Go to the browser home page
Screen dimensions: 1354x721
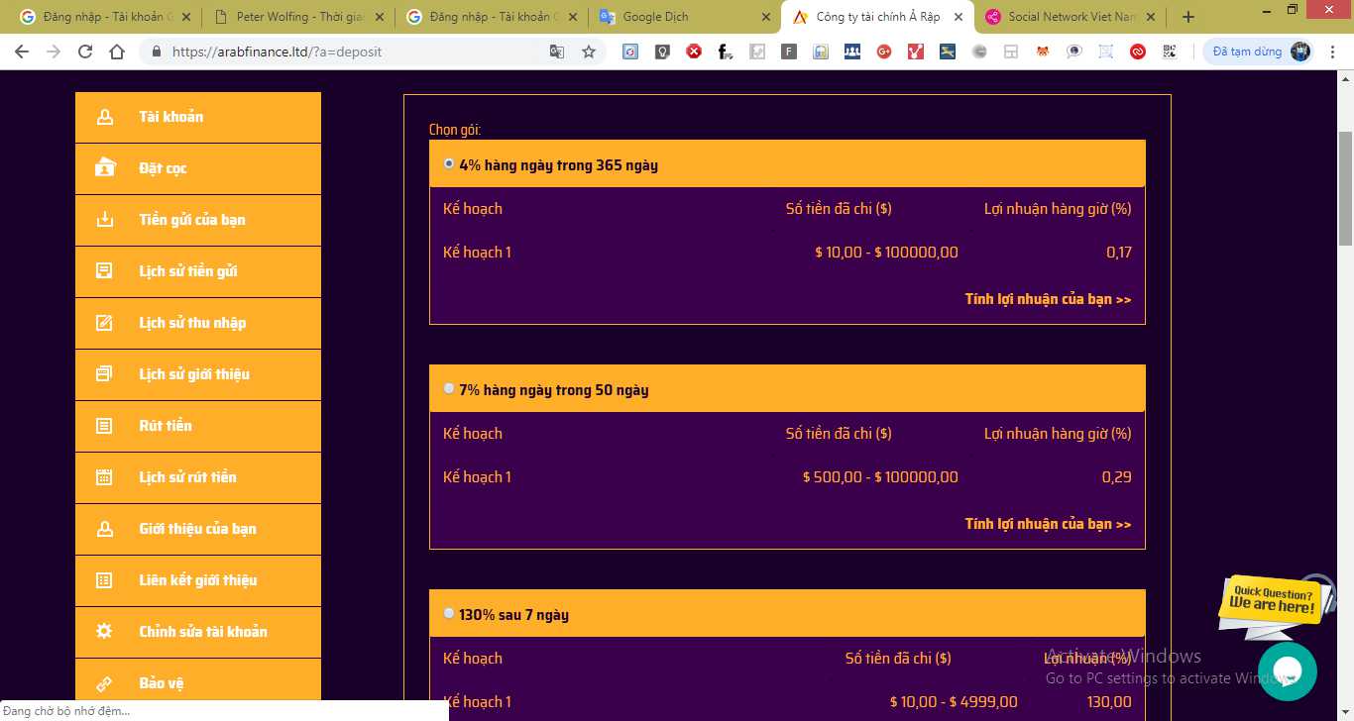117,51
